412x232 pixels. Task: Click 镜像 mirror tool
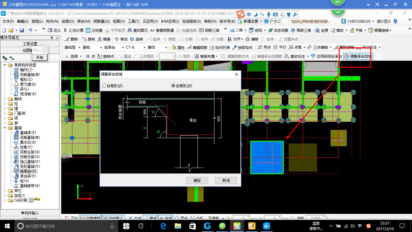[x=104, y=39]
